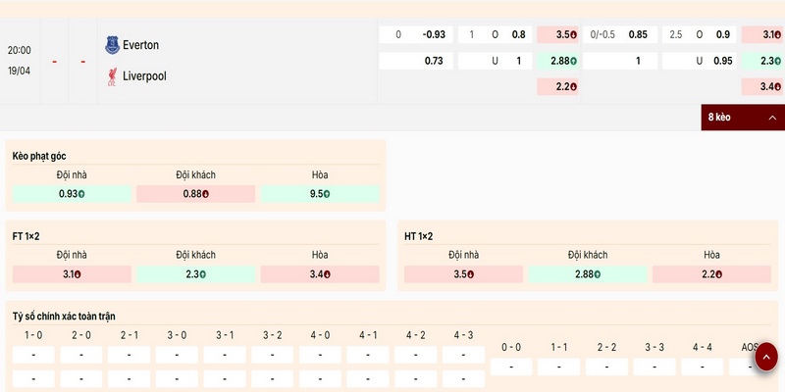
Task: Pick Đội khách 0.88 corner kick odds
Action: pos(195,194)
